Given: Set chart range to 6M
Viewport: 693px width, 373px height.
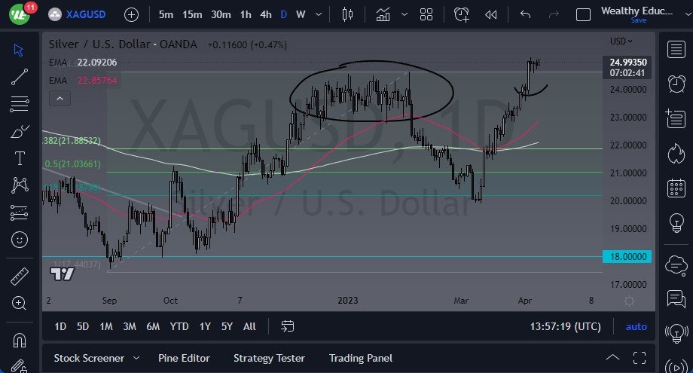Looking at the screenshot, I should click(x=153, y=326).
